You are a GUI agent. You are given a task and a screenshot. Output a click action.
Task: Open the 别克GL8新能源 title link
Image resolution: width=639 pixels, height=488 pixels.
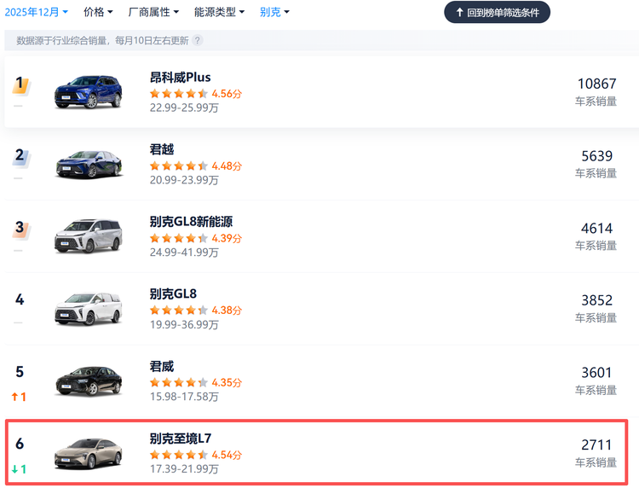[x=191, y=222]
